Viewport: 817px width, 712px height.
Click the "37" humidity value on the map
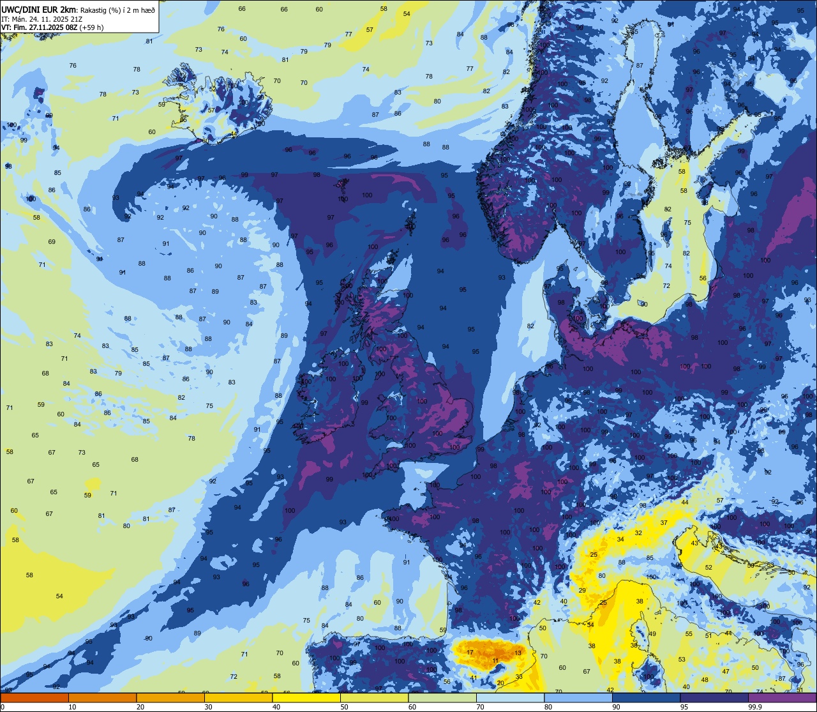[664, 522]
